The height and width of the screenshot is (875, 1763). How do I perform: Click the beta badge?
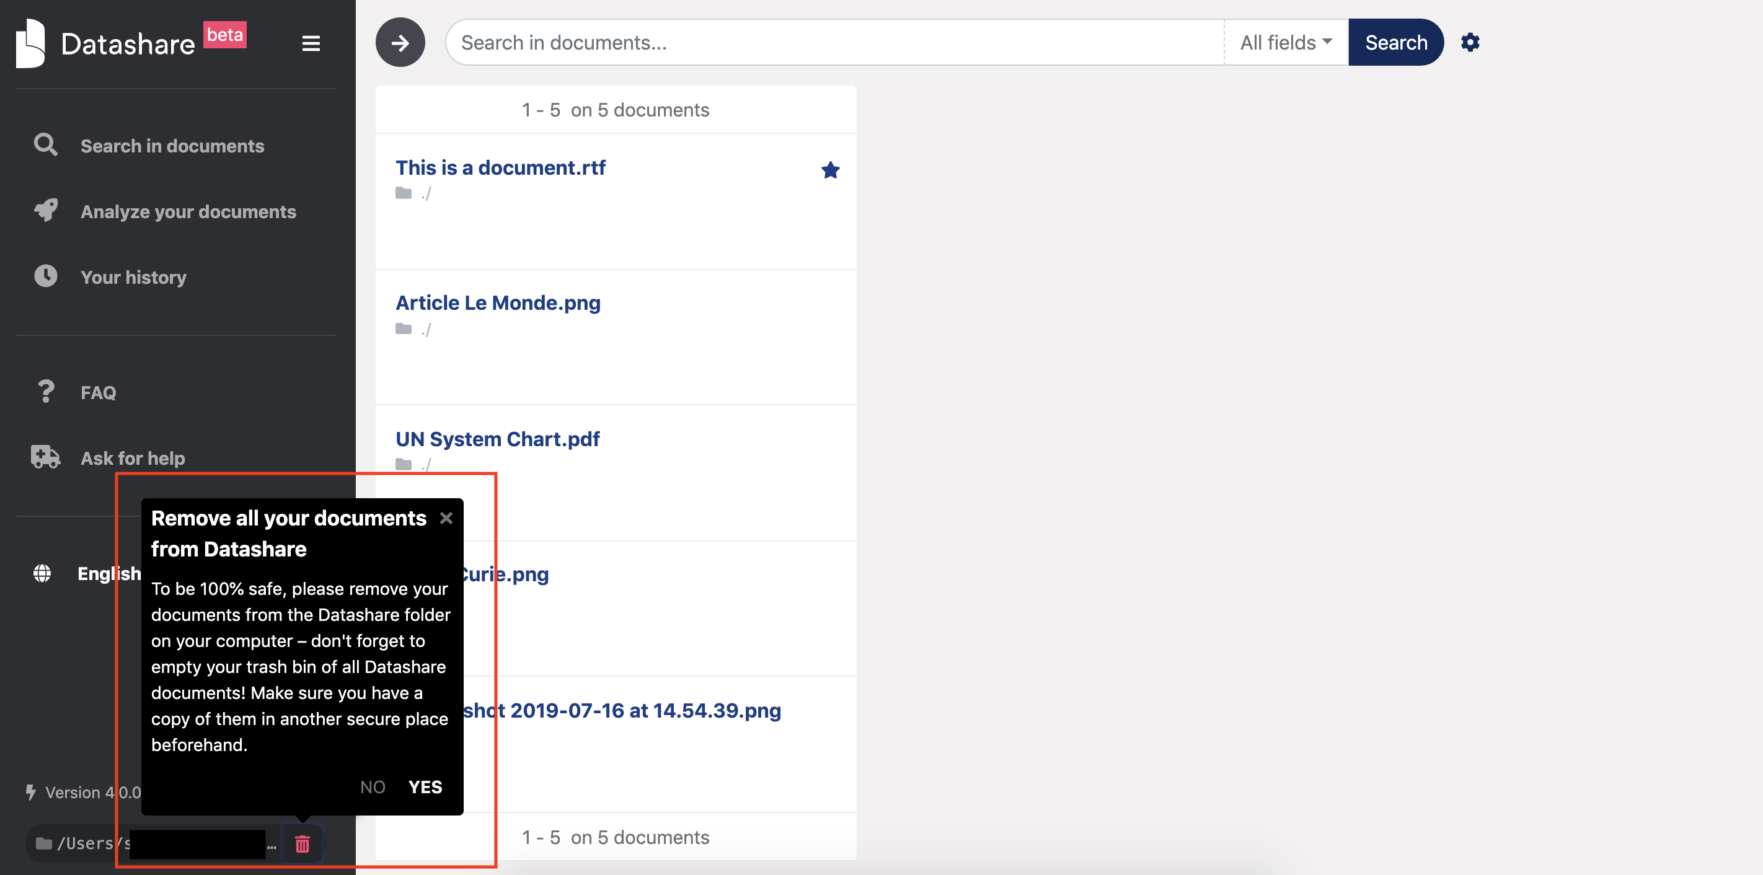[x=224, y=35]
